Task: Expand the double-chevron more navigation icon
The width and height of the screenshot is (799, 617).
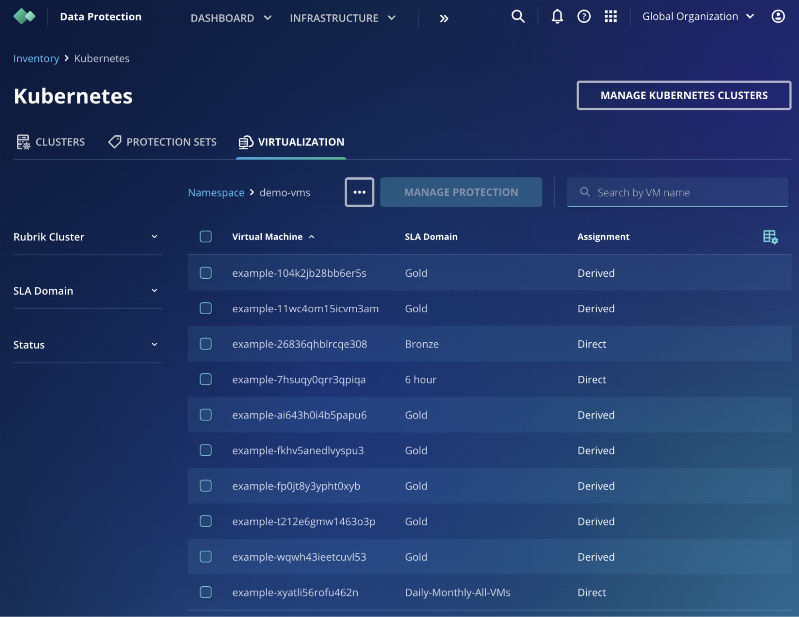Action: pyautogui.click(x=444, y=18)
